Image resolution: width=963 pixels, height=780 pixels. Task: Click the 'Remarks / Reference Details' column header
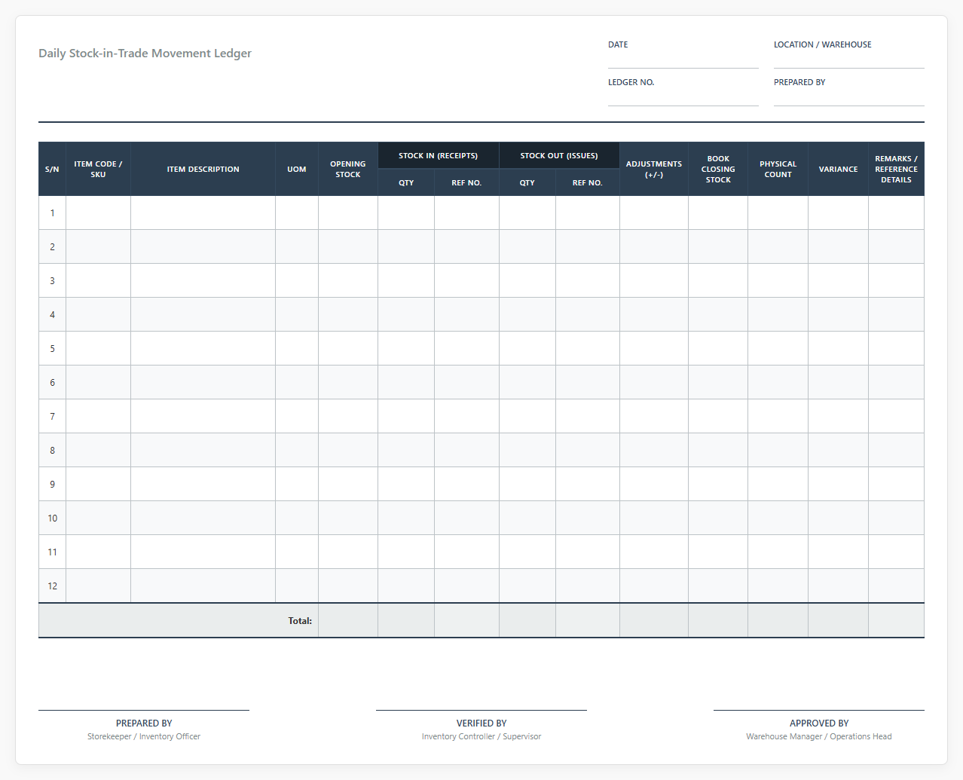point(897,169)
